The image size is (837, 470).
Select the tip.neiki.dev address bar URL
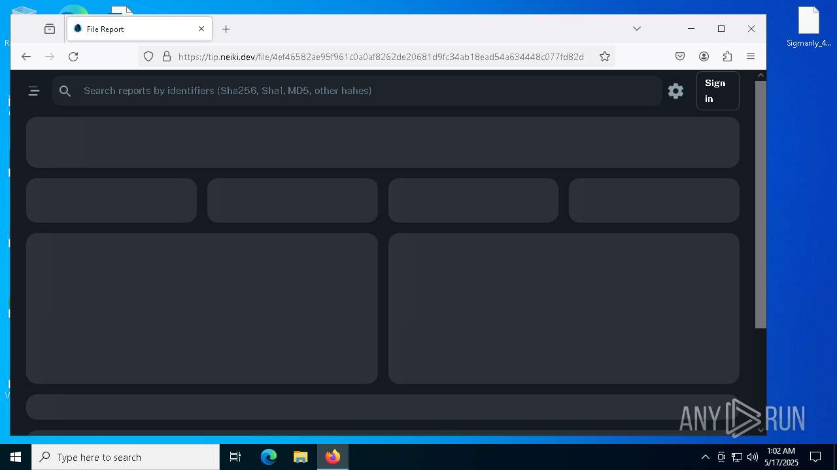(x=381, y=57)
